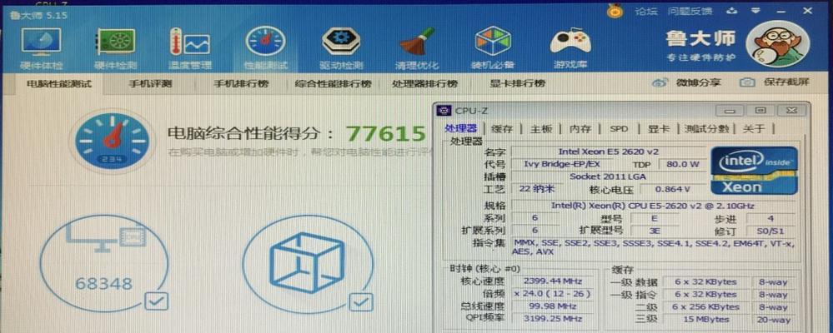The image size is (833, 333).
Task: Click the CPU-Z title bar app icon
Action: click(x=443, y=111)
